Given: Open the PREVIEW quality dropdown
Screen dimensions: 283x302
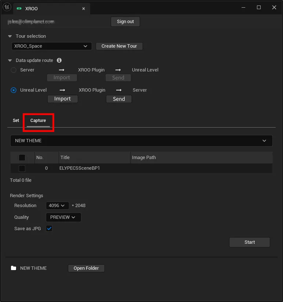Looking at the screenshot, I should 63,217.
